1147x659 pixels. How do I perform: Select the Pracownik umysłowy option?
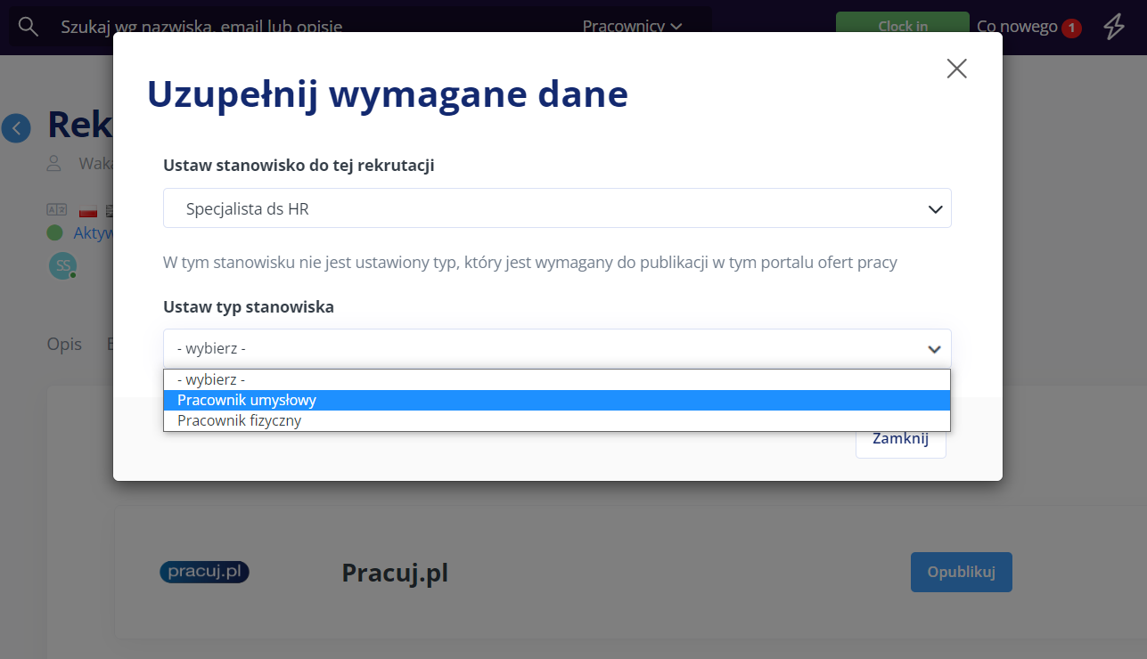(x=246, y=400)
